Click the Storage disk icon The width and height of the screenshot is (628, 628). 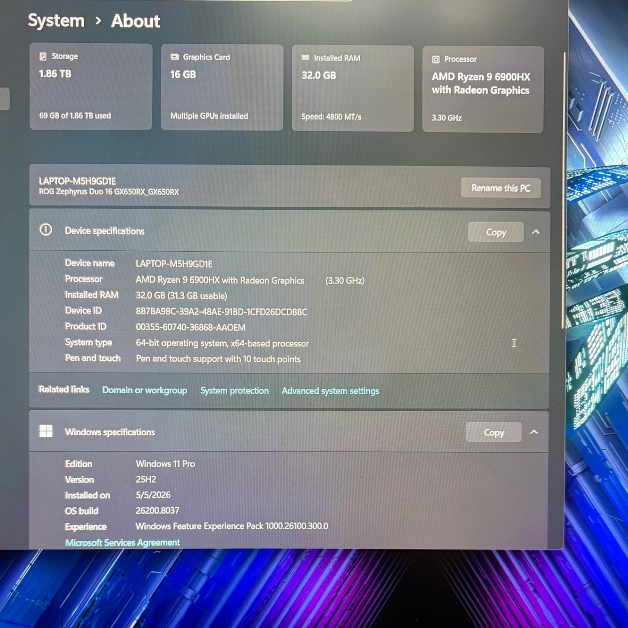[x=43, y=56]
